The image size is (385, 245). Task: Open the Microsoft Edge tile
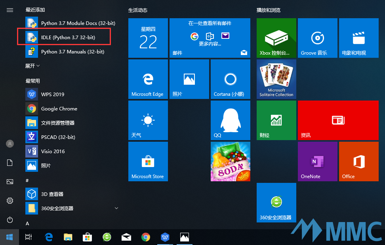(148, 79)
